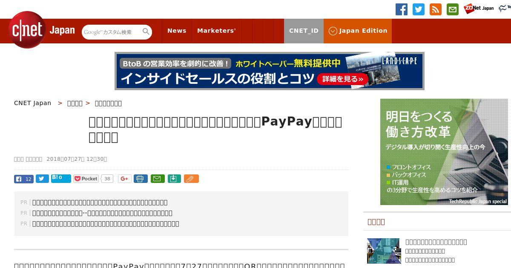Open the third PR link

click(106, 224)
